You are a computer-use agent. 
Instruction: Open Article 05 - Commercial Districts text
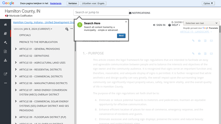(x=41, y=77)
